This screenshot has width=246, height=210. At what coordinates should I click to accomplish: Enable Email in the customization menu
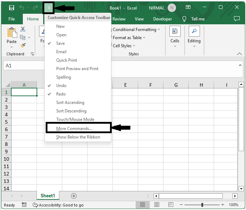pos(78,52)
